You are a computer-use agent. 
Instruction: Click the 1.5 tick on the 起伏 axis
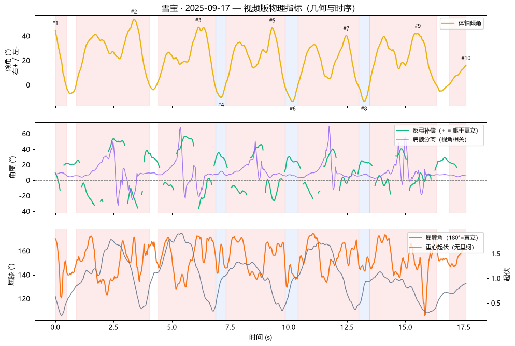[496, 254]
